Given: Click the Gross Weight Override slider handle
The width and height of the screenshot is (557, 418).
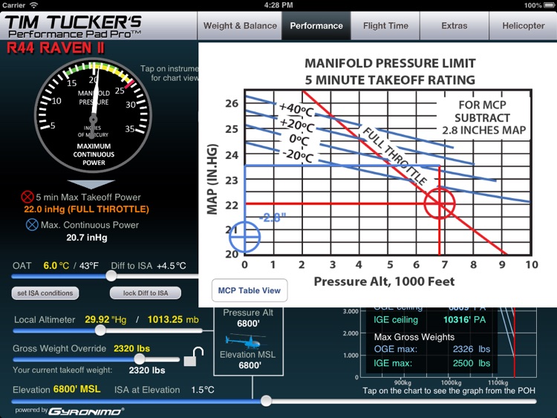Looking at the screenshot, I should 140,359.
